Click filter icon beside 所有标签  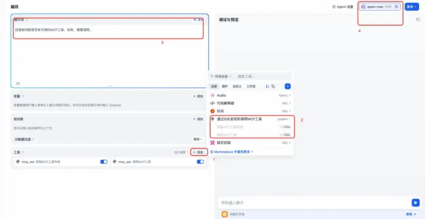click(x=212, y=76)
